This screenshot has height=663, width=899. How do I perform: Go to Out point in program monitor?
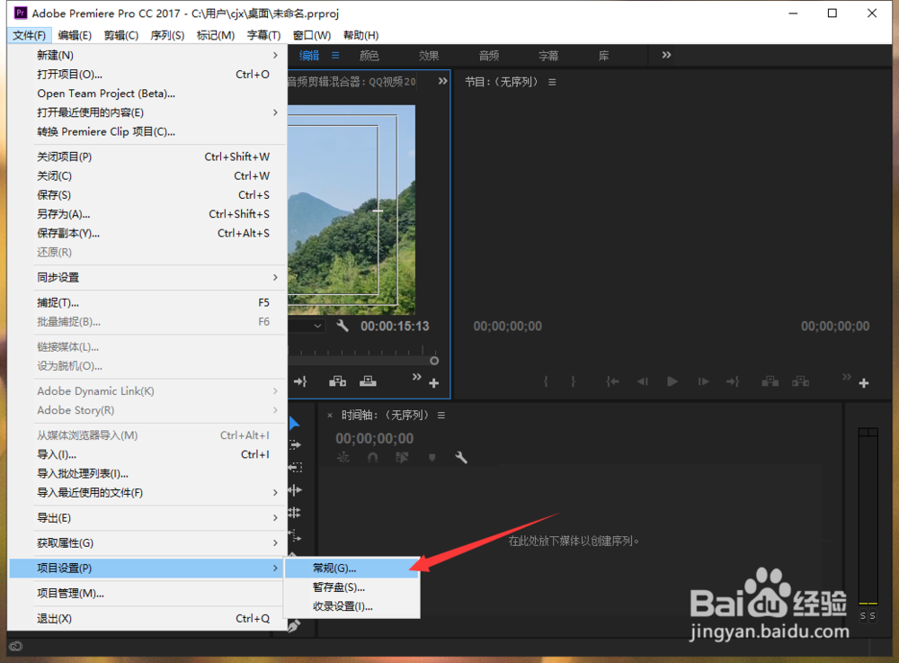733,381
